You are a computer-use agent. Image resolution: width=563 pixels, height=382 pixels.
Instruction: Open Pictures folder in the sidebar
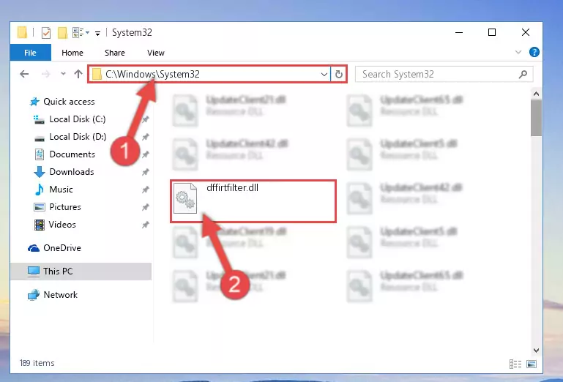pyautogui.click(x=65, y=207)
